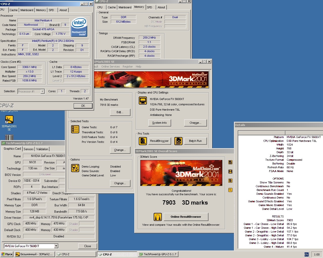
Task: Open the SPD tab in left CPU-Z window
Action: [x=51, y=10]
